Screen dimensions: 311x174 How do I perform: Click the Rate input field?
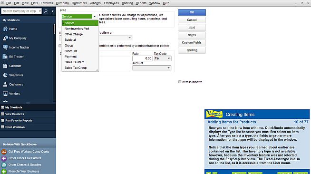142,58
